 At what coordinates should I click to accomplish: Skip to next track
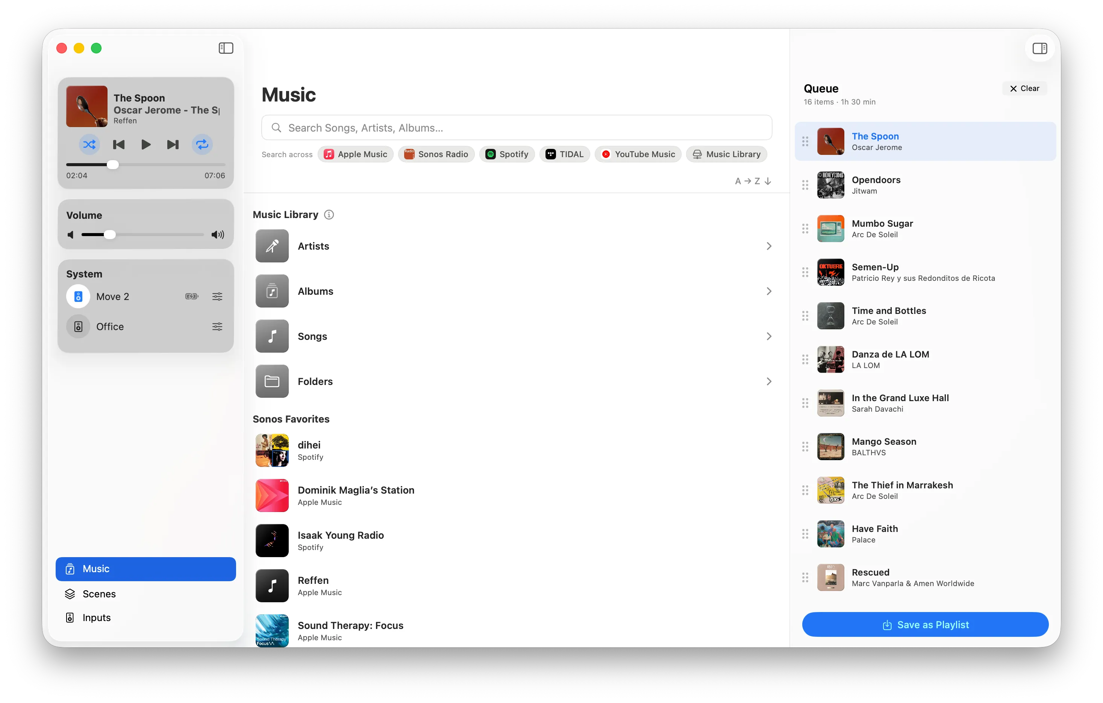[x=173, y=145]
